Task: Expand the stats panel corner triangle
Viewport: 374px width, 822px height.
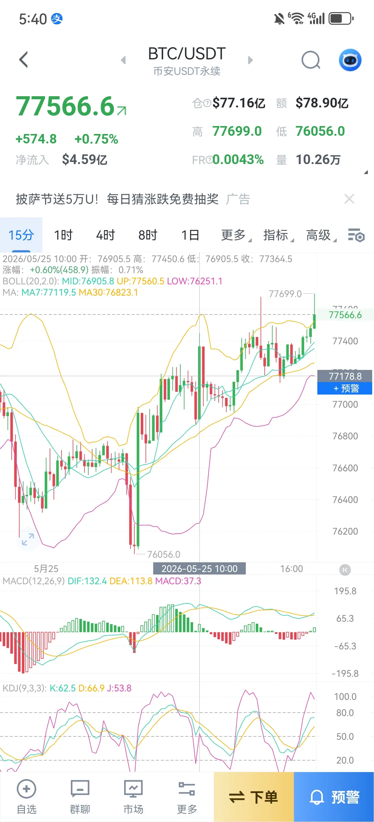Action: (366, 172)
